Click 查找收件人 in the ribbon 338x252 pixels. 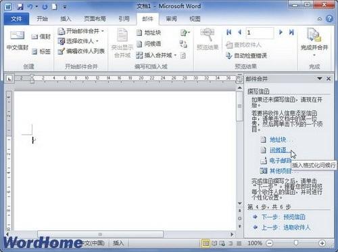(x=243, y=45)
